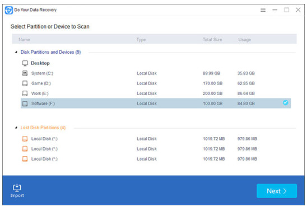Click the 170.00 GB total size value
The width and height of the screenshot is (307, 207).
213,83
